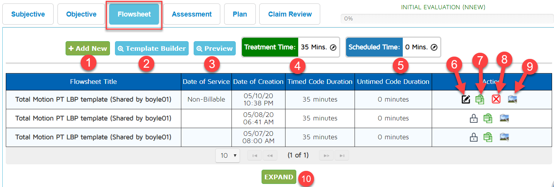Go to the last page of results
The height and width of the screenshot is (187, 554).
(x=341, y=155)
